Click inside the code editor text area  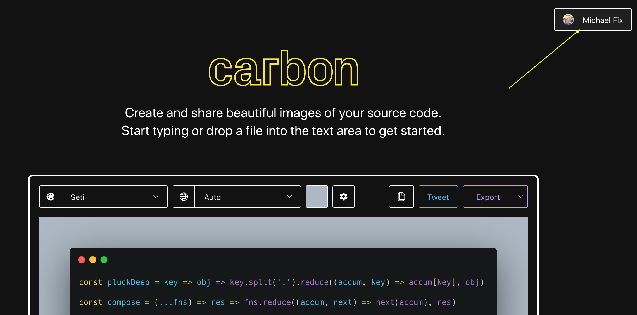tap(279, 292)
